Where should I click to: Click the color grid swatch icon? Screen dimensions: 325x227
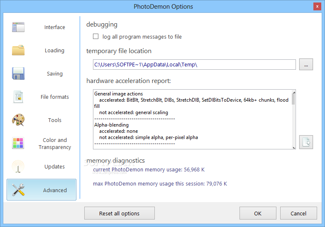(18, 143)
